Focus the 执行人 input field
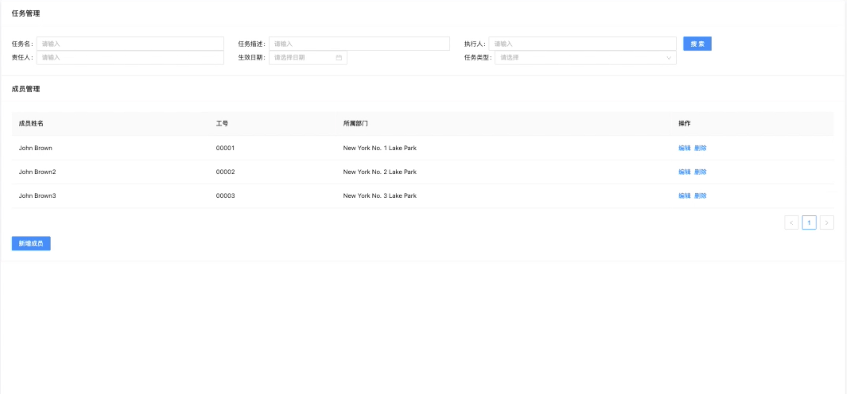 point(582,44)
